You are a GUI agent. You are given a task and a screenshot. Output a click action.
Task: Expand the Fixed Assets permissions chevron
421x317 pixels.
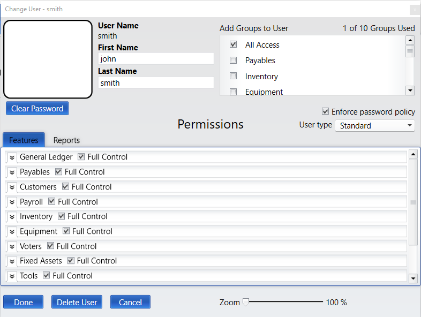(x=12, y=261)
